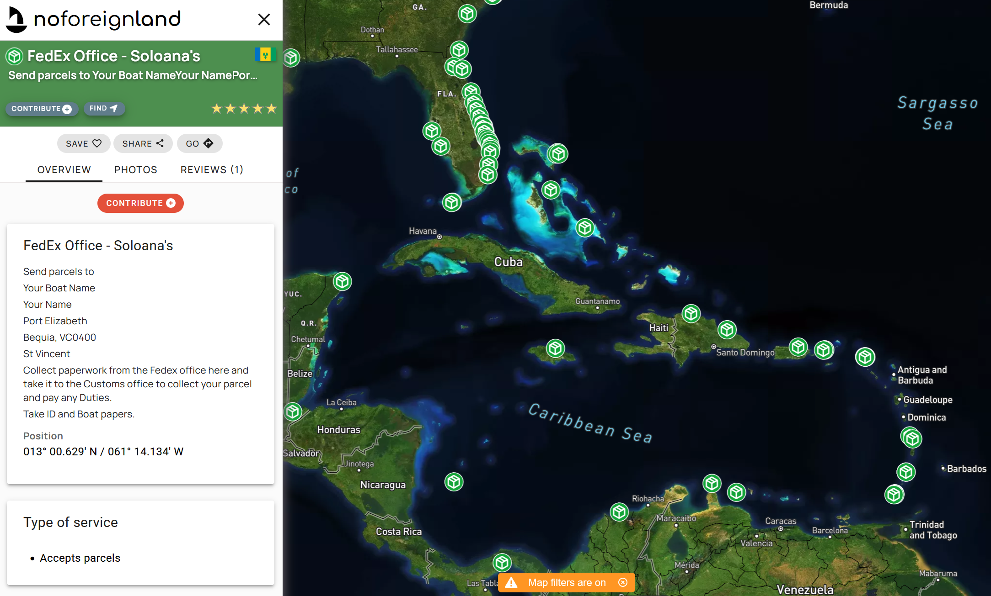Select the western Curaçao-area parcel marker
The image size is (991, 596).
click(x=712, y=483)
